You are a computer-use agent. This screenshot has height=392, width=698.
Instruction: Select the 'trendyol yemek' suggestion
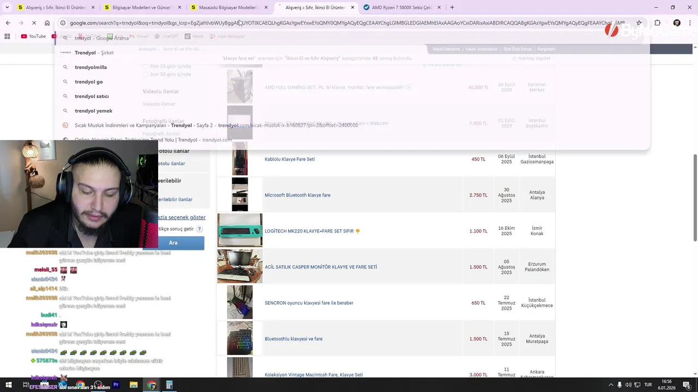pos(352,111)
